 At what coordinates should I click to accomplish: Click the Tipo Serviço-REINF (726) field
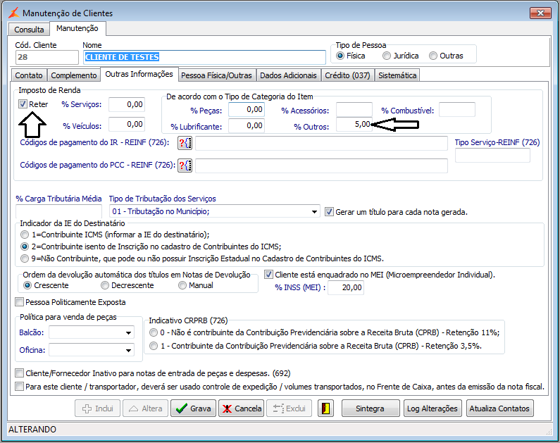click(x=492, y=155)
